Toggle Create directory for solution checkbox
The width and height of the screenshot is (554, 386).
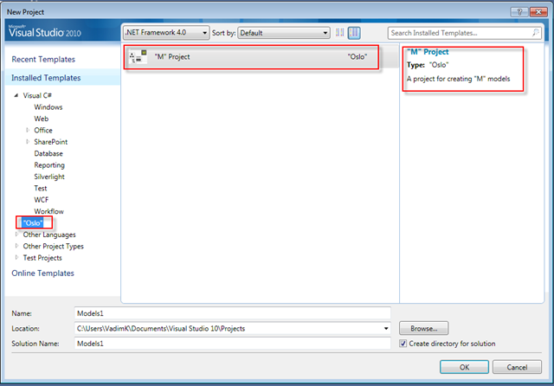point(403,344)
